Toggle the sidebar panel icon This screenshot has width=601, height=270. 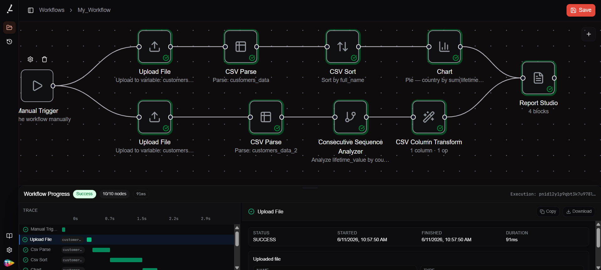[x=31, y=10]
